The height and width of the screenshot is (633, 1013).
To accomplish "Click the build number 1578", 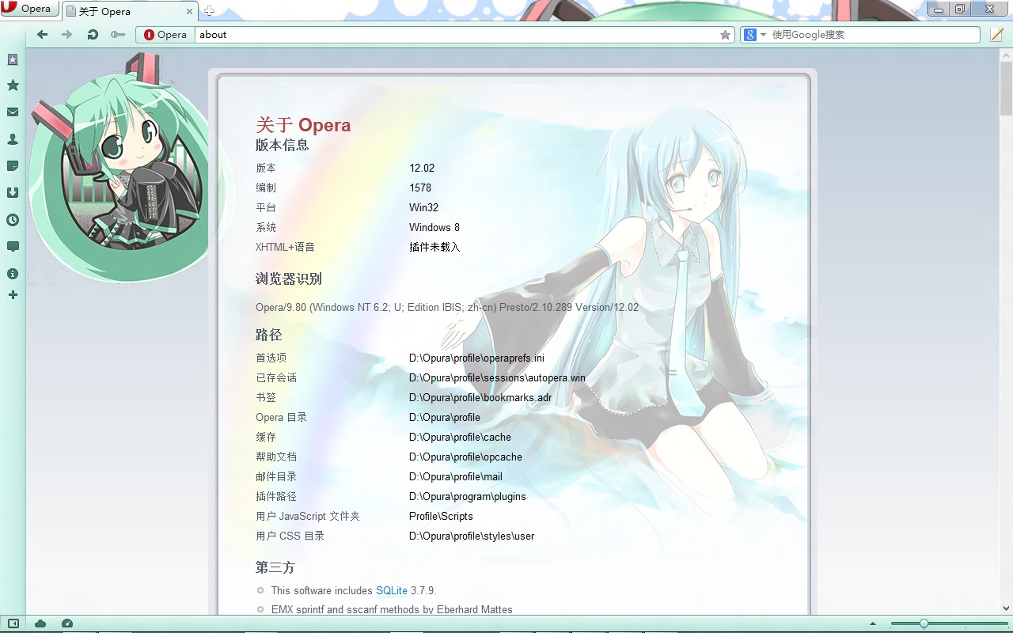I will click(420, 188).
